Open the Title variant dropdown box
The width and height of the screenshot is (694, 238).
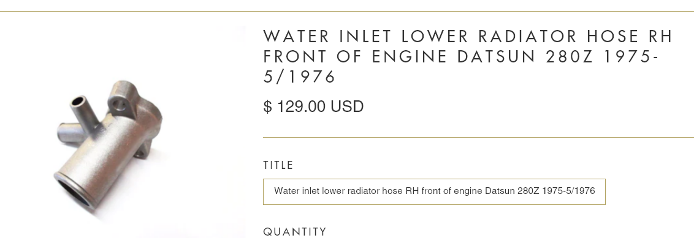[434, 192]
